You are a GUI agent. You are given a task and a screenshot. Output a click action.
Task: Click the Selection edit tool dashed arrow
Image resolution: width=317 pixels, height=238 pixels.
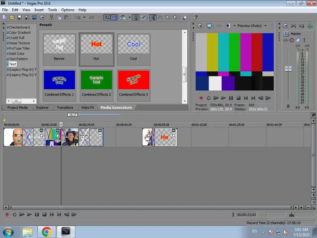[x=168, y=17]
